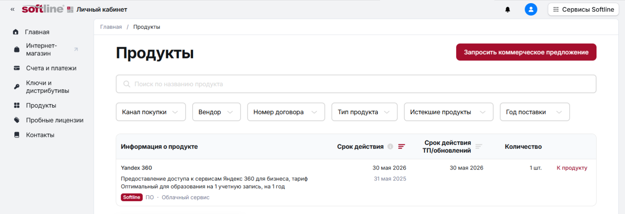Go to Счета и платежи section

[x=51, y=68]
